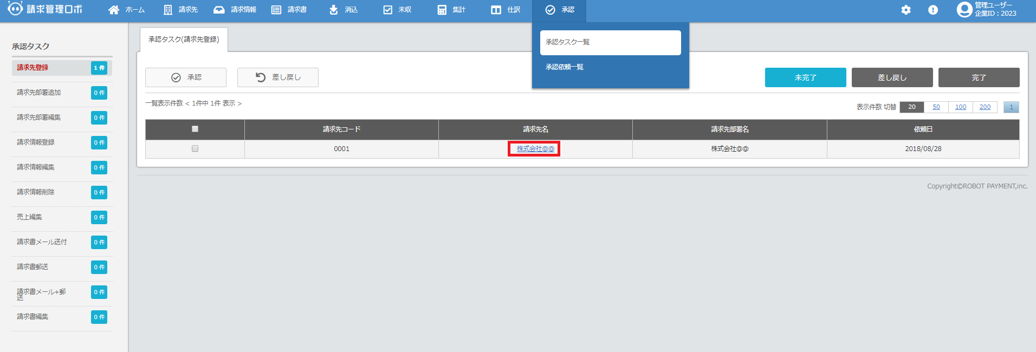Click the 請求情報 tray icon
This screenshot has width=1036, height=352.
(x=219, y=10)
